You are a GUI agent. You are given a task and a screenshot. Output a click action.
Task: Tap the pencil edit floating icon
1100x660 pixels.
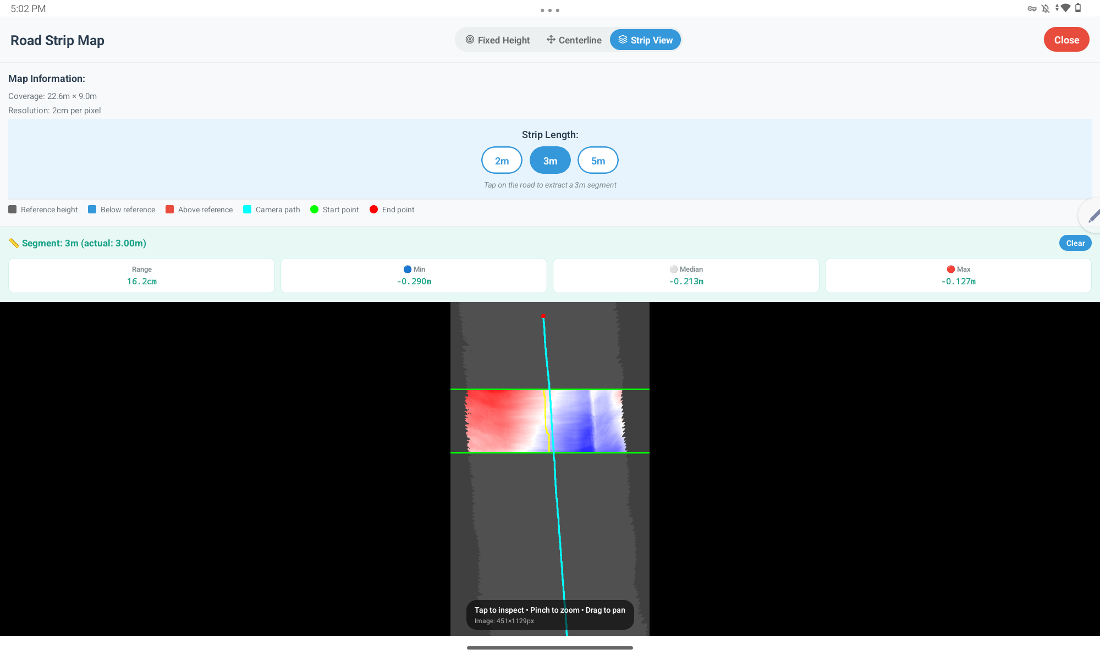click(1093, 216)
